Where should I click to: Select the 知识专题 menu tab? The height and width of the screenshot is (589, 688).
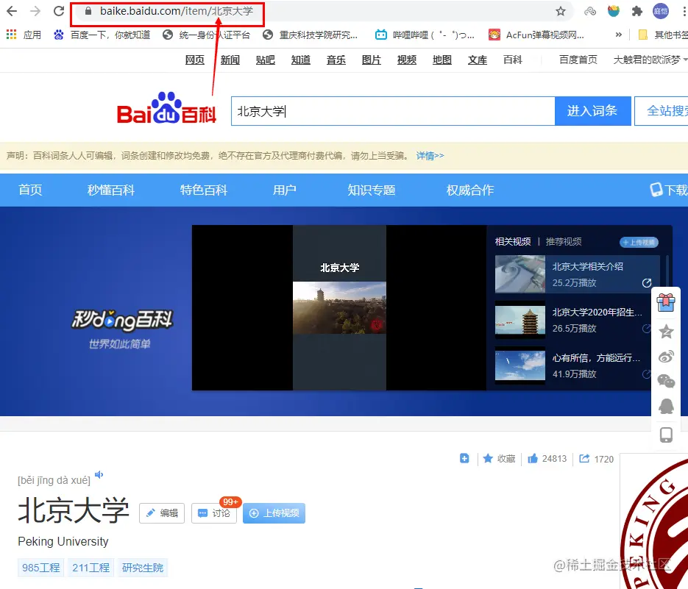tap(371, 190)
